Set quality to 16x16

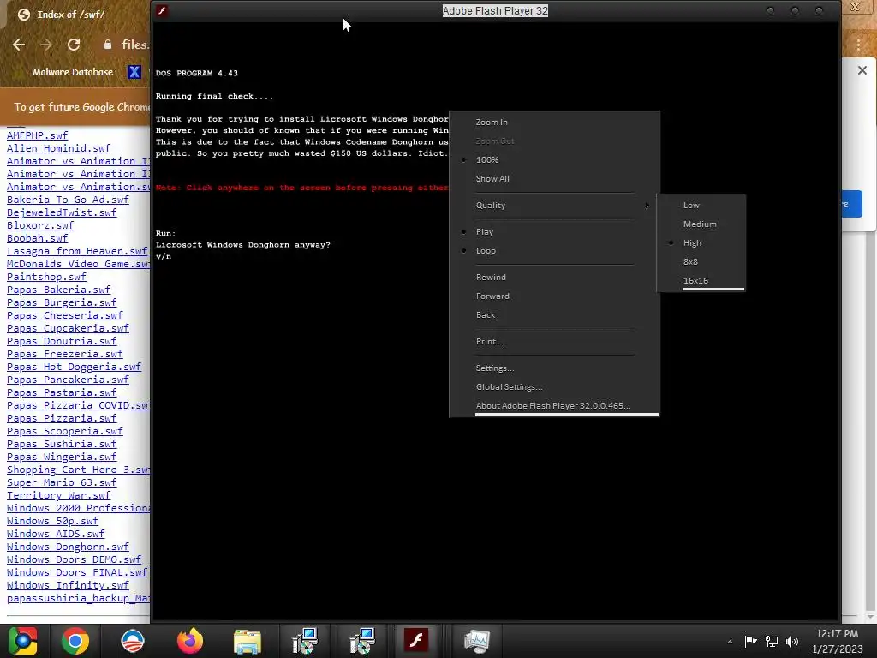(695, 280)
